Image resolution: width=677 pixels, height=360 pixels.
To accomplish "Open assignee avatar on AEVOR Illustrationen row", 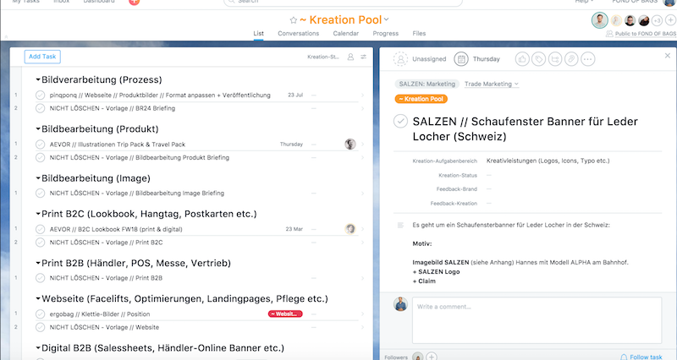I will coord(350,144).
